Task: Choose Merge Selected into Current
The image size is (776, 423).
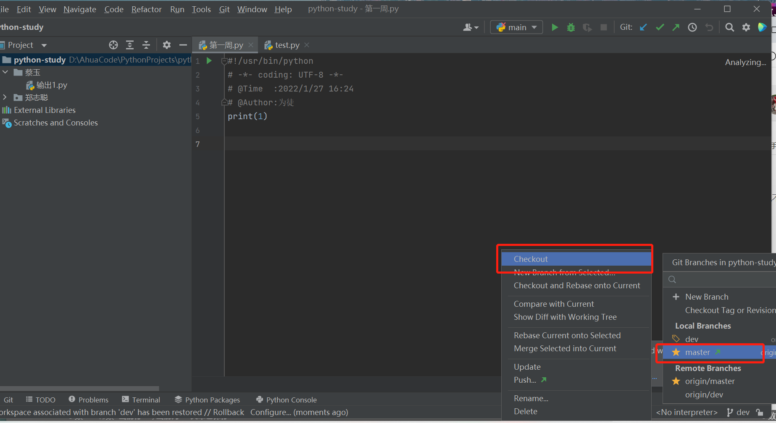Action: coord(576,348)
